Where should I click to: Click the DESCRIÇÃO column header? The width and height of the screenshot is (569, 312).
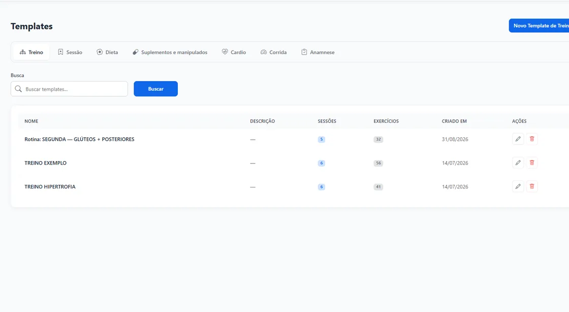262,121
